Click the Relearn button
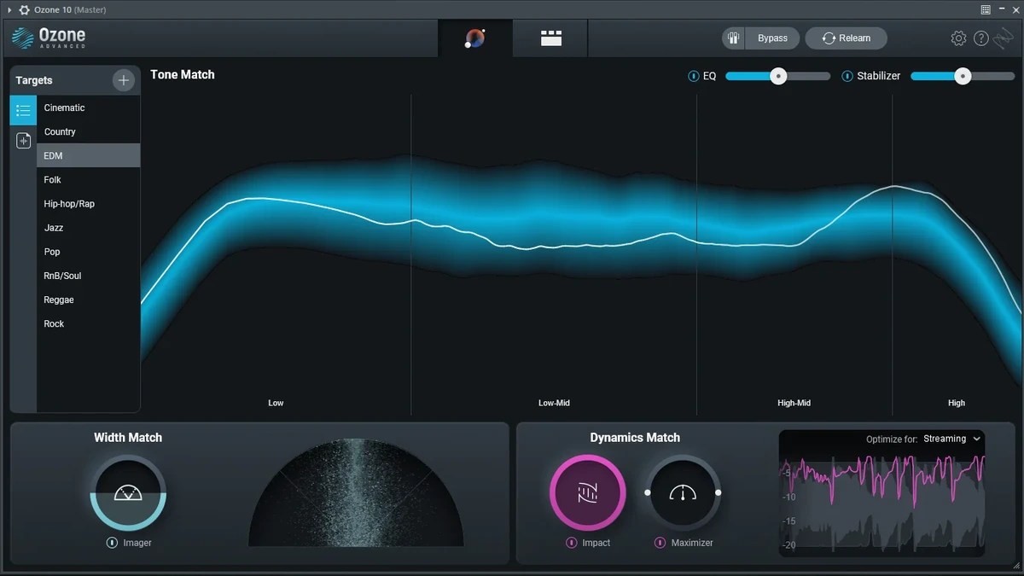The width and height of the screenshot is (1024, 576). pyautogui.click(x=847, y=38)
